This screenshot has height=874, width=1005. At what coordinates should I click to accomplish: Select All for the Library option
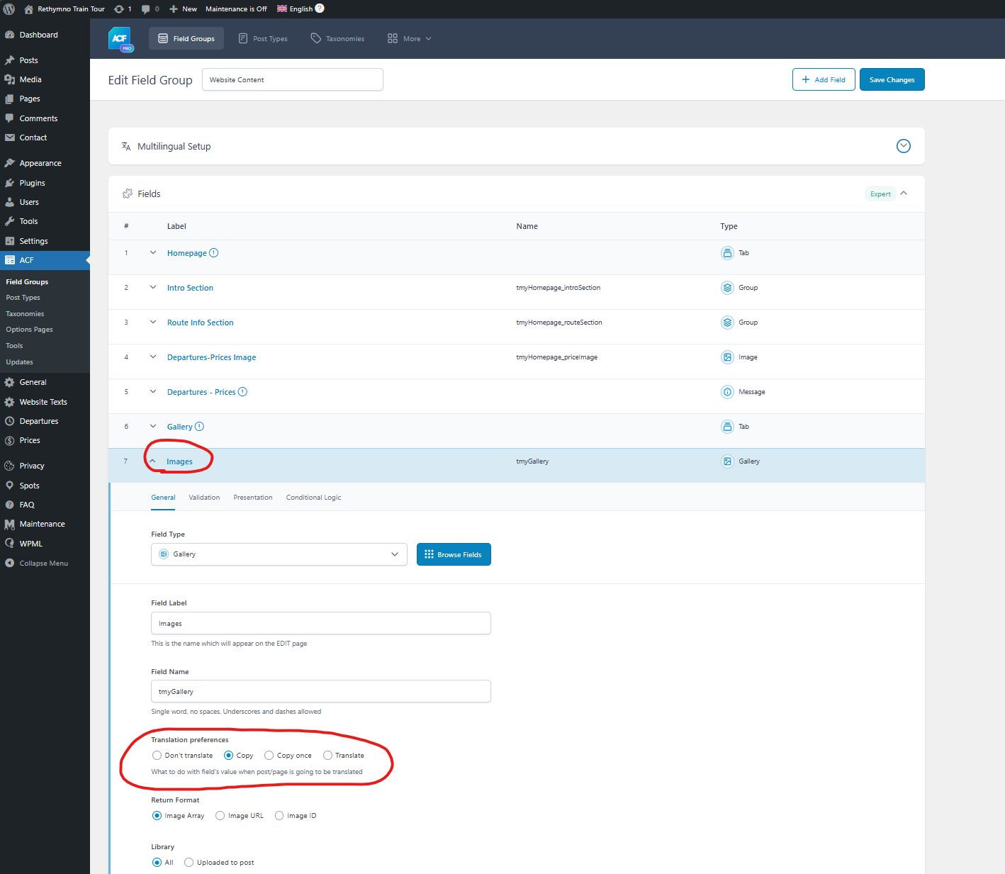(157, 863)
